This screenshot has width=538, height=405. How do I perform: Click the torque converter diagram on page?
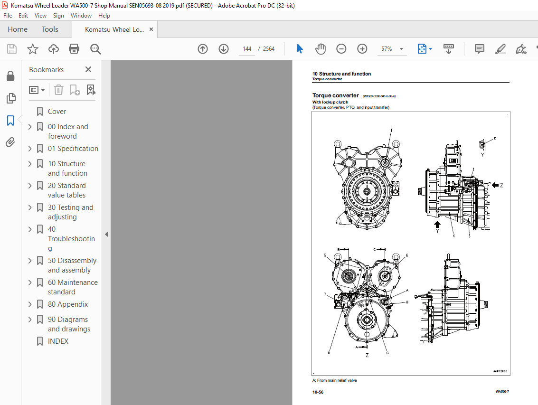click(411, 244)
